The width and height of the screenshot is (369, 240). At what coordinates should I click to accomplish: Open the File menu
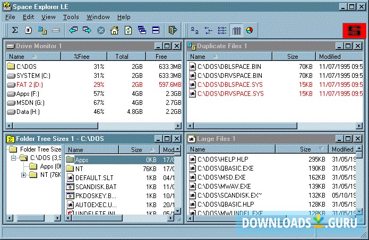pos(10,17)
